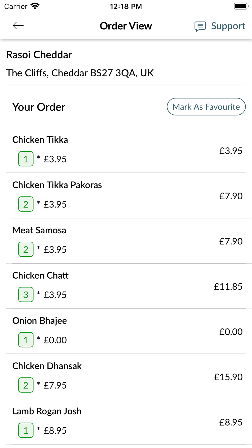Viewport: 252px width, 448px height.
Task: Tap the back arrow icon
Action: [x=18, y=25]
